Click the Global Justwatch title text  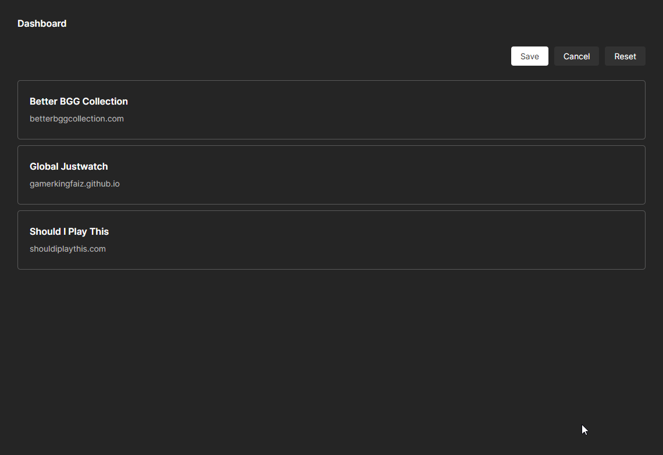click(69, 166)
